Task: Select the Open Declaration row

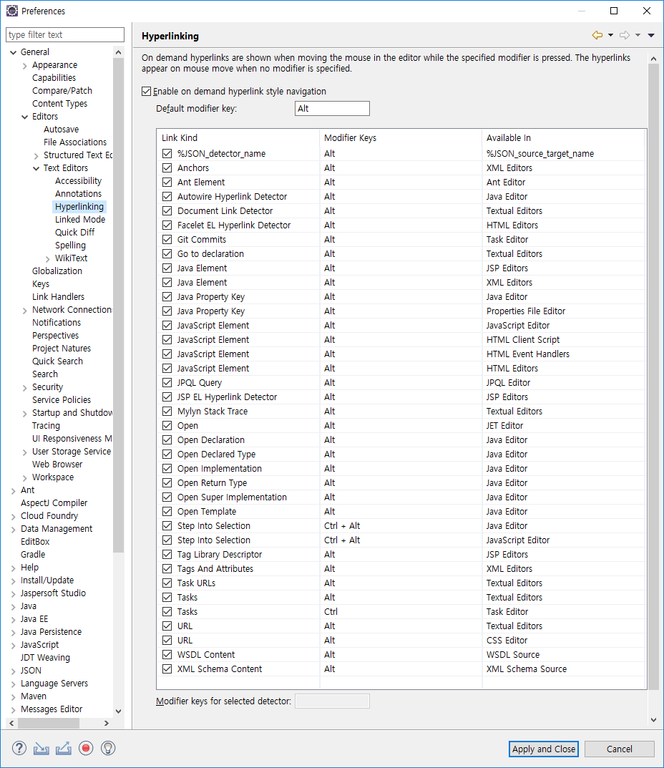Action: (401, 440)
